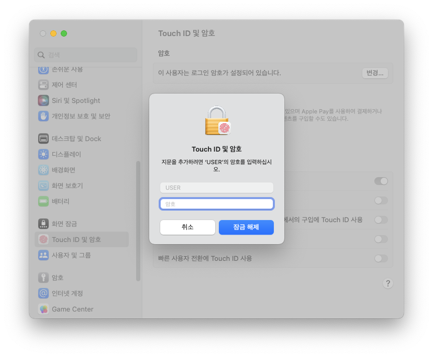This screenshot has height=357, width=433.
Task: Click the padlock fingerprint dialog icon
Action: (x=218, y=120)
